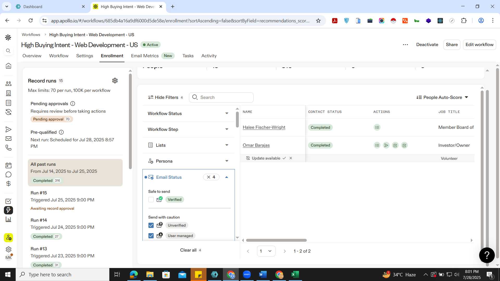Select All past runs card
Screen dimensions: 500x281
click(75, 173)
